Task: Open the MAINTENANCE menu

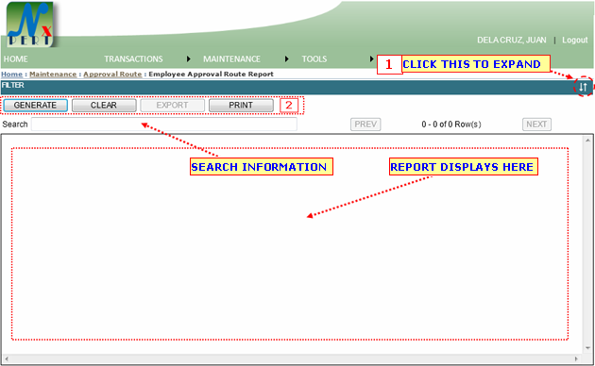Action: (x=231, y=59)
